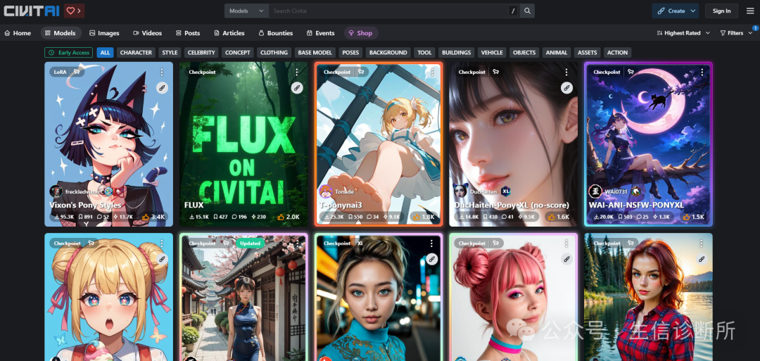Open the Highest Rated sort dropdown
This screenshot has width=760, height=361.
pos(683,33)
